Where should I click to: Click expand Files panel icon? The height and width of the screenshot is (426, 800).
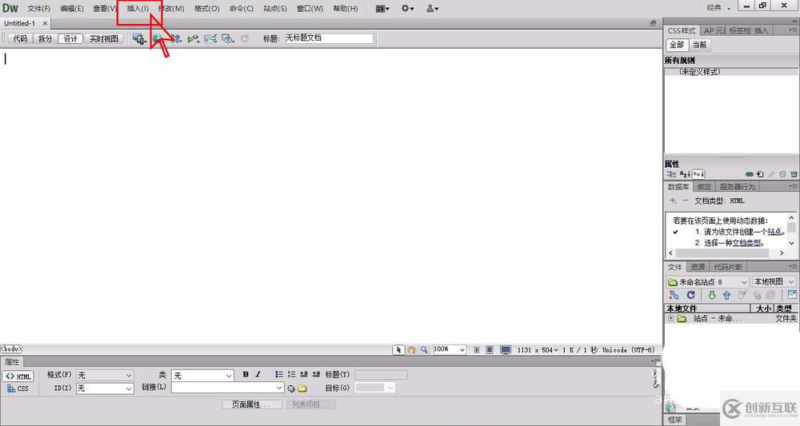tap(792, 295)
